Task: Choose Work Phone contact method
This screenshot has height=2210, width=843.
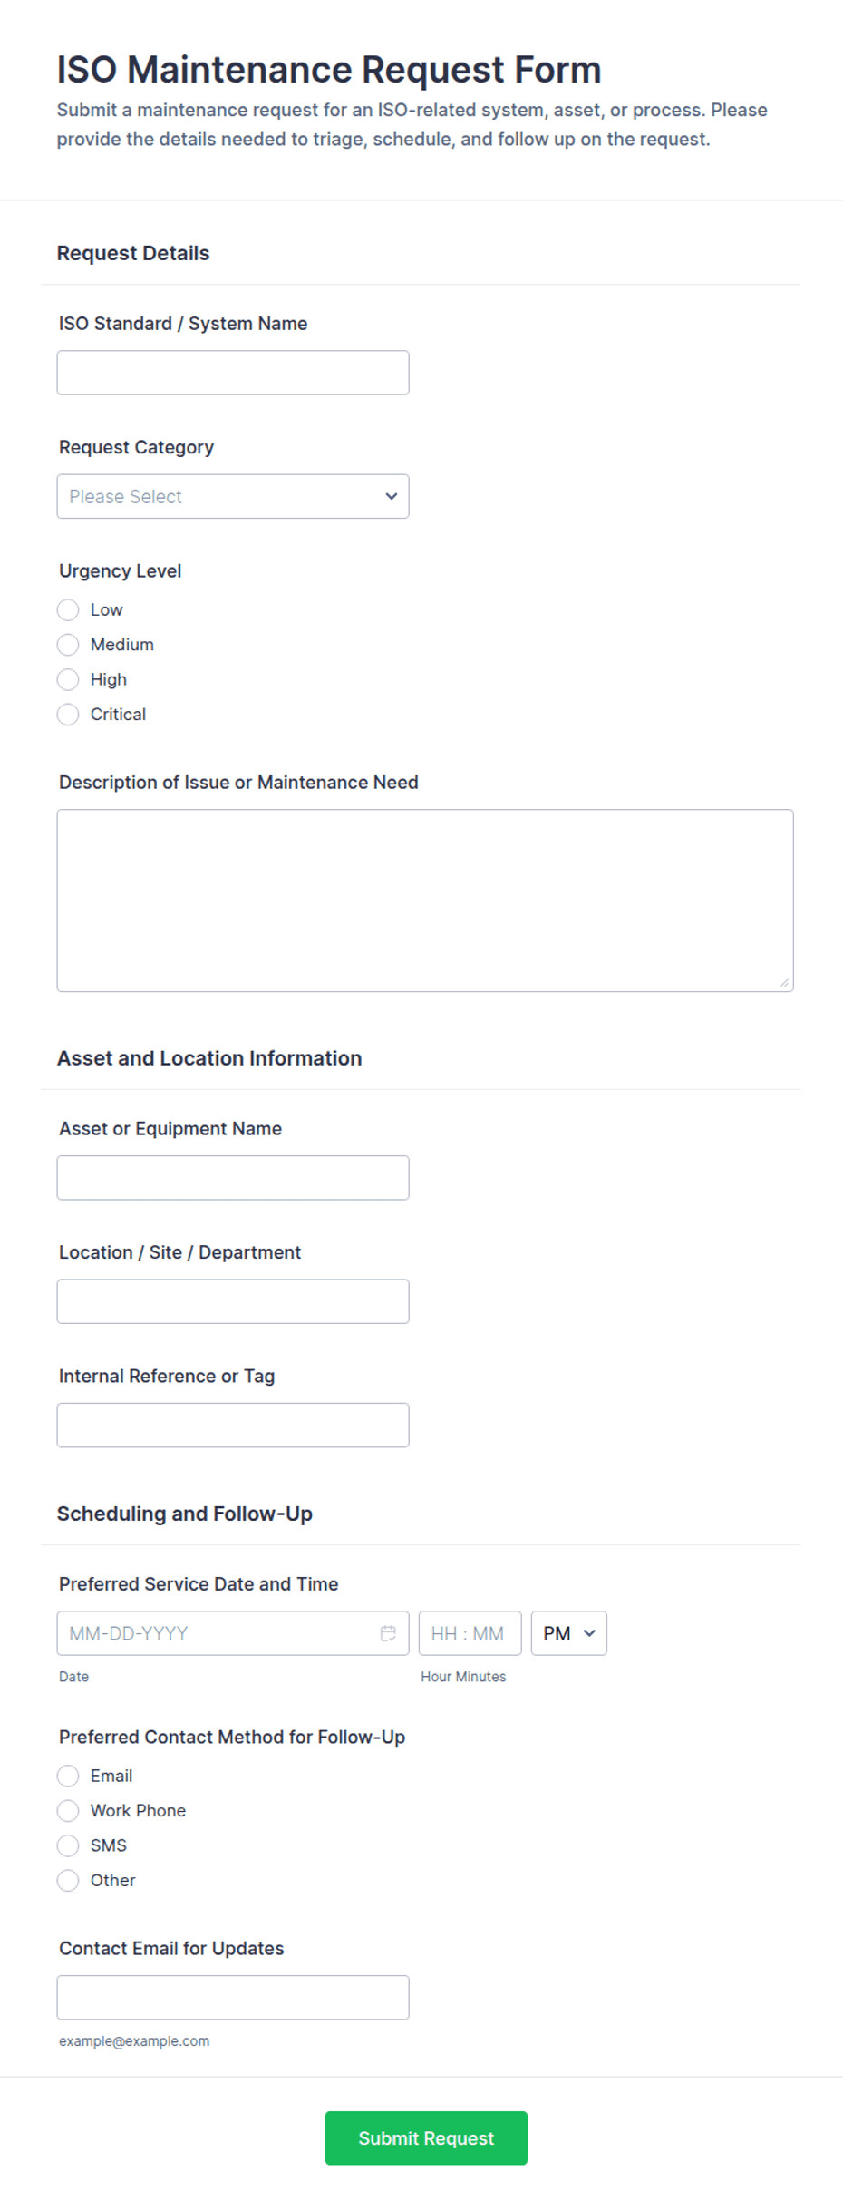Action: [x=68, y=1811]
